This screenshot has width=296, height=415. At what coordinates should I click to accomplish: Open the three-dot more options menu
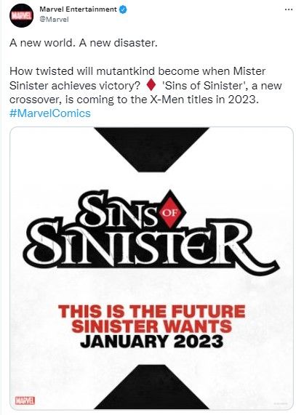click(x=288, y=9)
